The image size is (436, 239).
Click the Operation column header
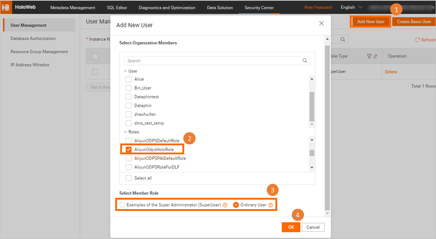[x=397, y=56]
